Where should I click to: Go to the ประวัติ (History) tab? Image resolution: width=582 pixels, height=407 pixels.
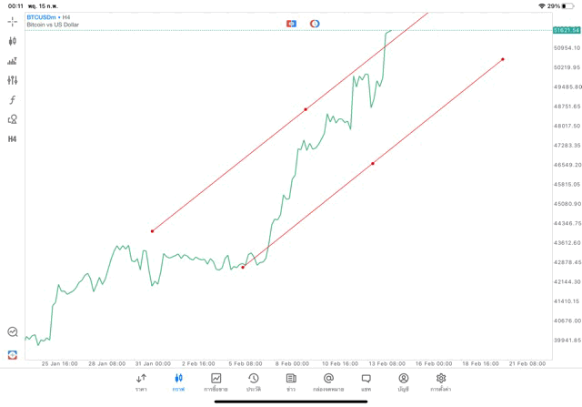point(253,382)
